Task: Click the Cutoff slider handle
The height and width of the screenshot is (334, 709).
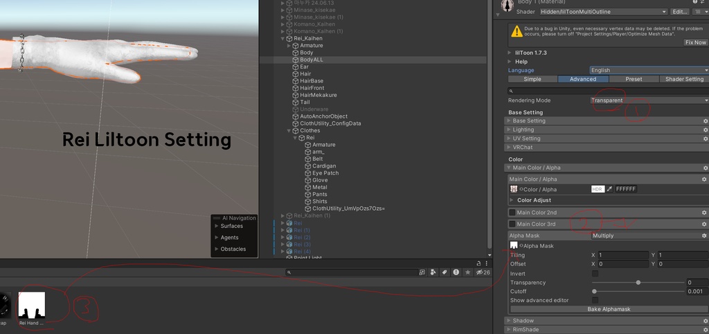Action: point(594,292)
